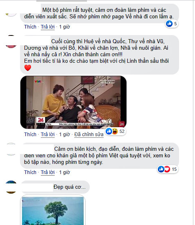
Task: Open the avatar next to "Đẹp quá cơ..." comment
Action: point(11,187)
